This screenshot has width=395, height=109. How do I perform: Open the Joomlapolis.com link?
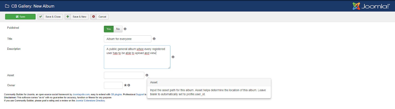pos(81,94)
